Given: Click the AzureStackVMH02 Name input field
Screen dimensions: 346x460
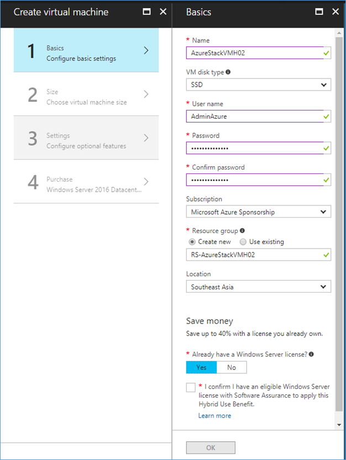Looking at the screenshot, I should 259,53.
